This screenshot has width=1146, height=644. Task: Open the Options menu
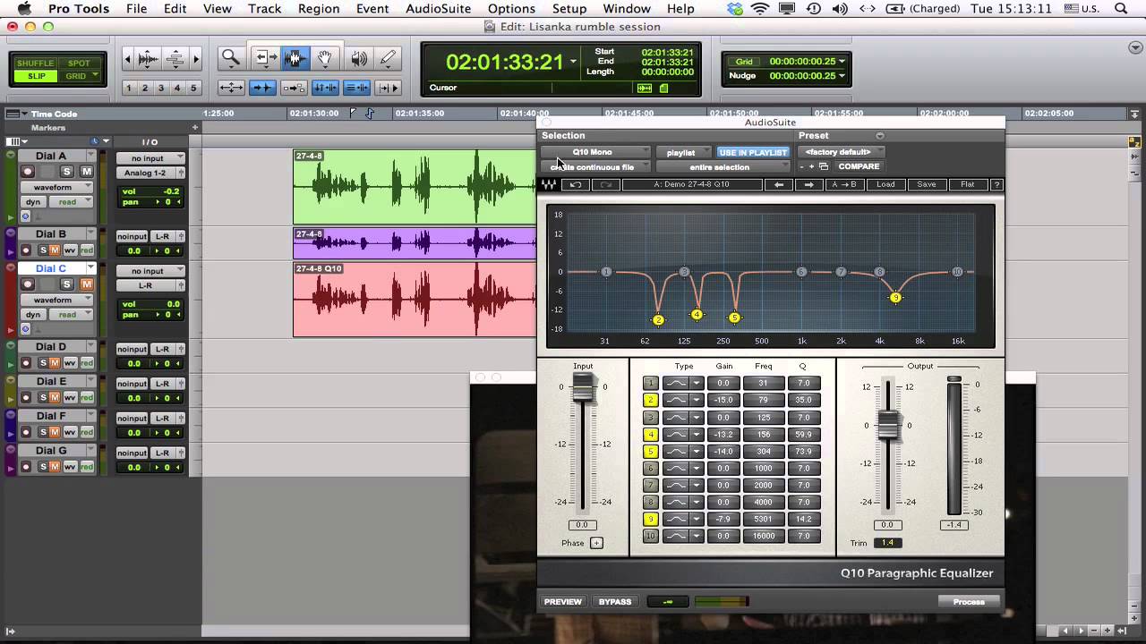511,9
